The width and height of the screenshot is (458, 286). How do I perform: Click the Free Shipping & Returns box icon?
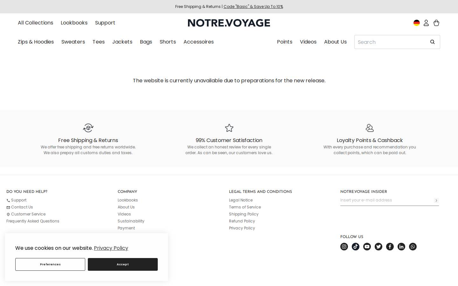point(88,128)
